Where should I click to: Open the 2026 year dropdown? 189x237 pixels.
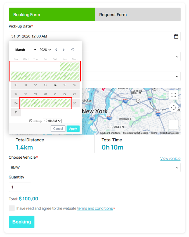[45, 50]
